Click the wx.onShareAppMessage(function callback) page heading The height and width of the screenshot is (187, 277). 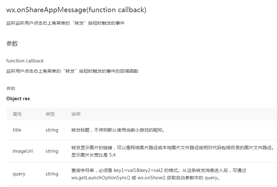click(76, 10)
